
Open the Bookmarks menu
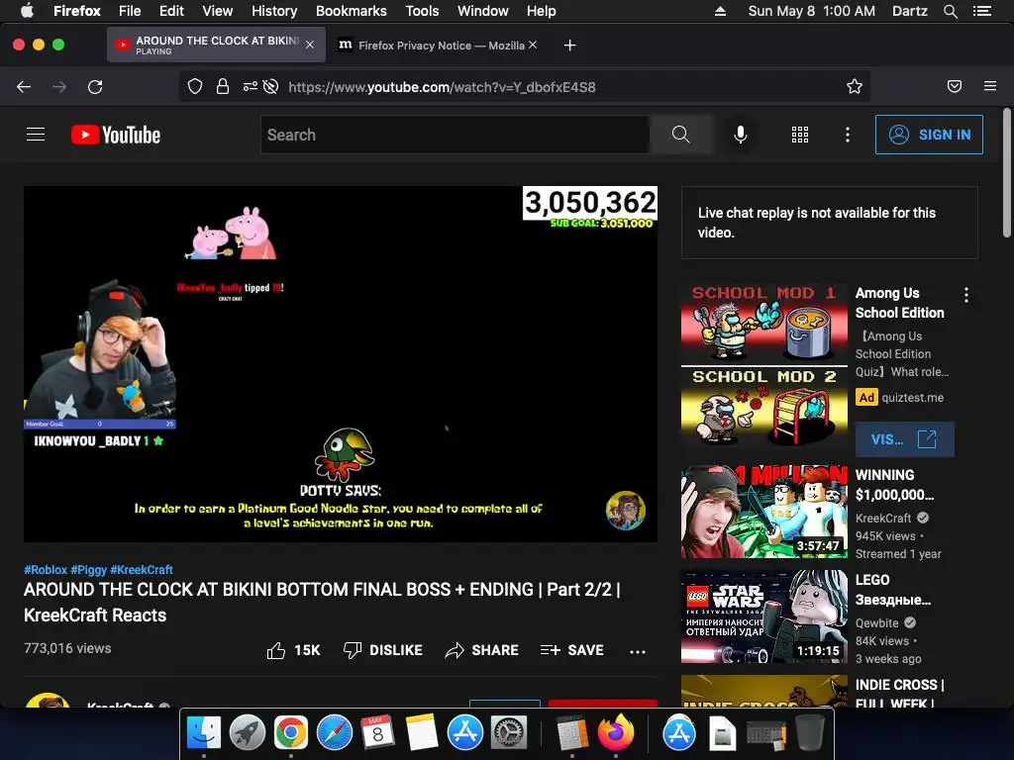(352, 11)
